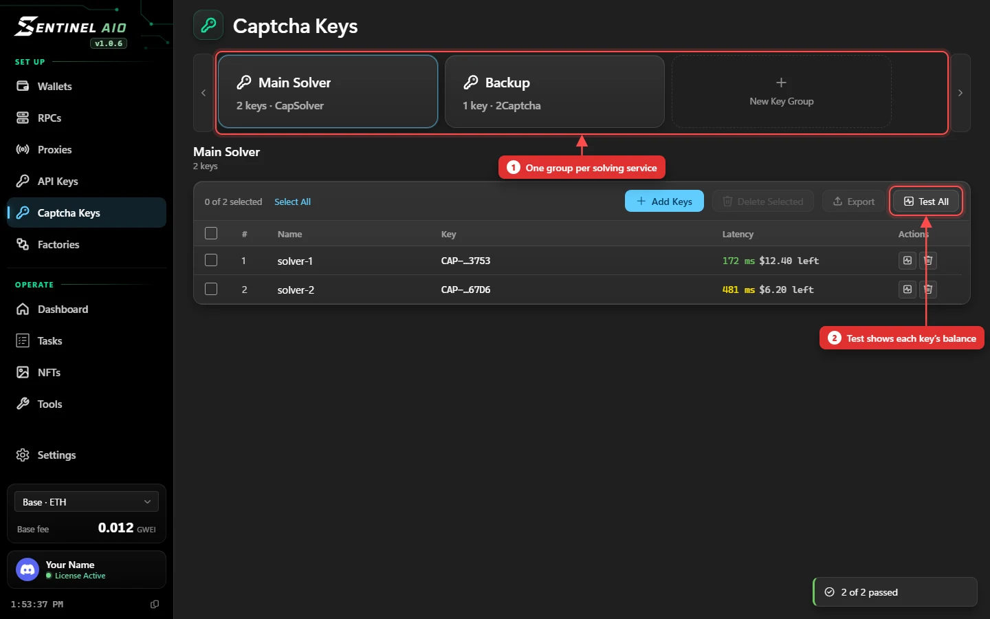Open the Wallets page
This screenshot has height=619, width=990.
click(87, 86)
